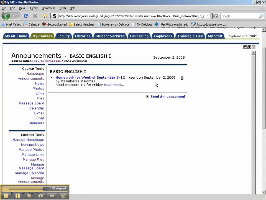Click the address bar URL text
The height and width of the screenshot is (200, 266).
129,16
